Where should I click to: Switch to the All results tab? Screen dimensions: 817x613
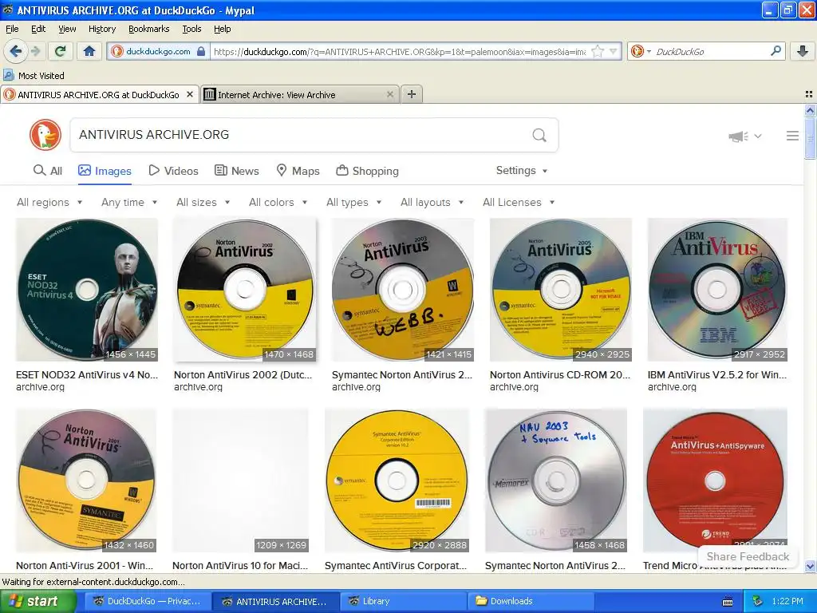47,171
